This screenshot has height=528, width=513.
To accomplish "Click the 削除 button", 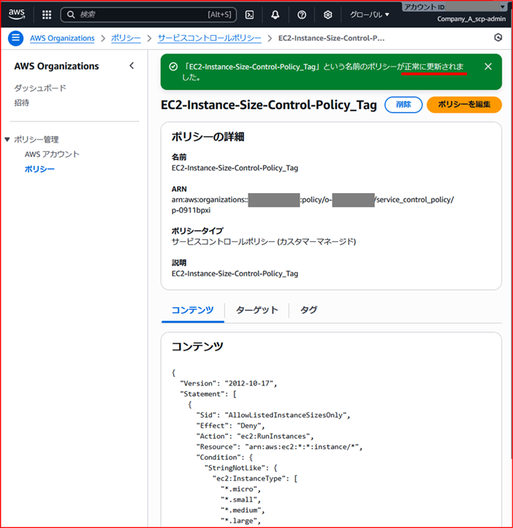I will pyautogui.click(x=403, y=105).
